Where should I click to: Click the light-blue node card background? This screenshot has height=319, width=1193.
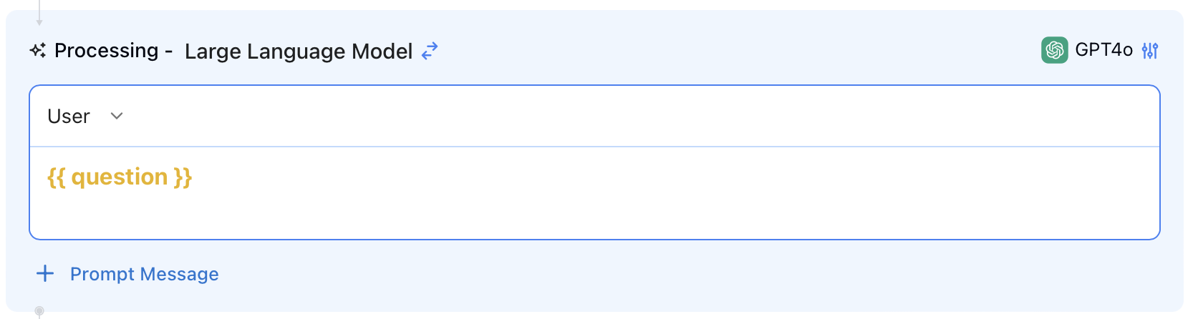pyautogui.click(x=644, y=275)
